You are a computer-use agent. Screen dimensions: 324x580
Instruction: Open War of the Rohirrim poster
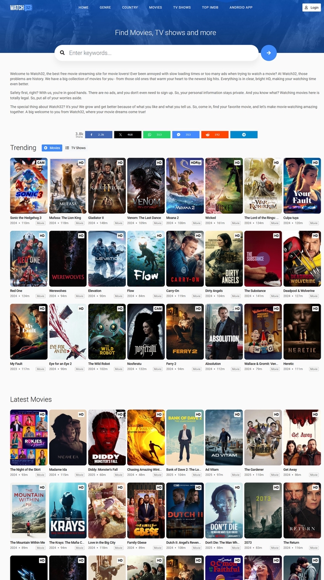[x=263, y=186]
